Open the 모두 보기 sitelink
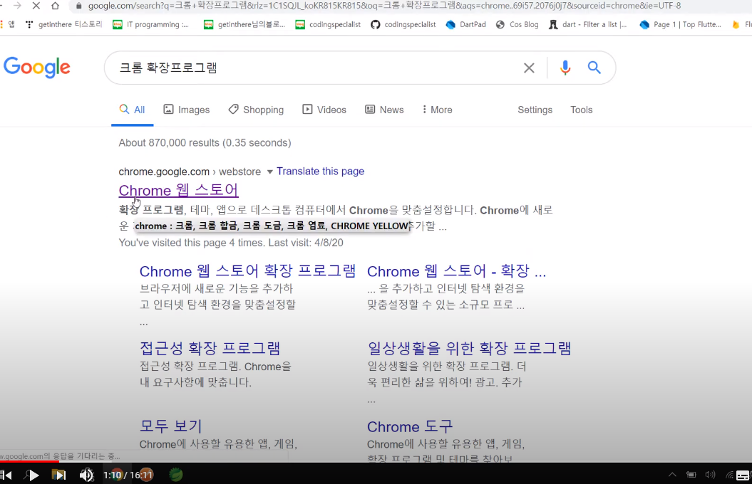This screenshot has height=484, width=752. coord(171,426)
